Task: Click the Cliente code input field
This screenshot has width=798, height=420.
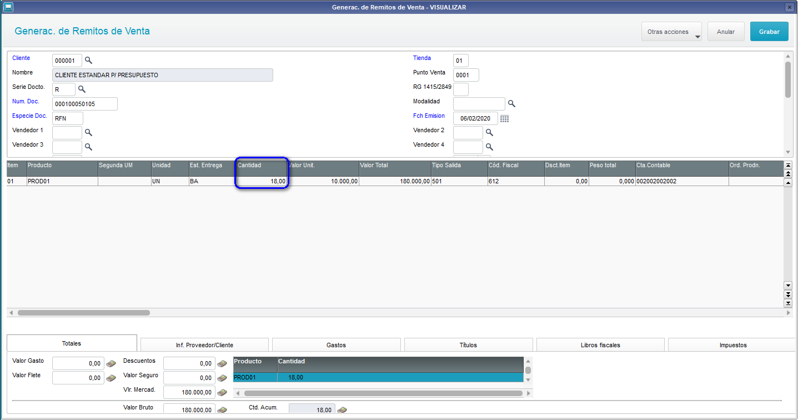Action: (x=67, y=60)
